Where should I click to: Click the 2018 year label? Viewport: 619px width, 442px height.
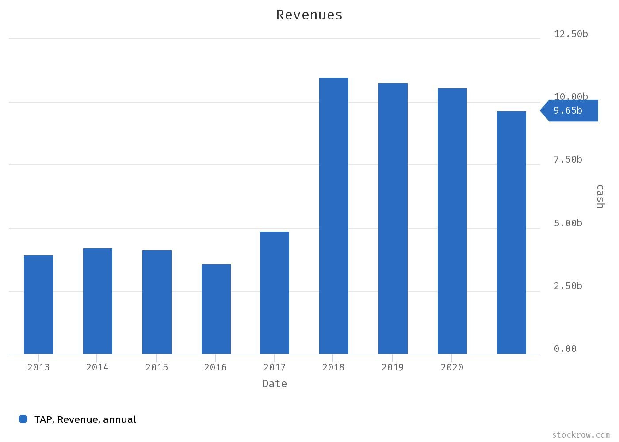(334, 367)
